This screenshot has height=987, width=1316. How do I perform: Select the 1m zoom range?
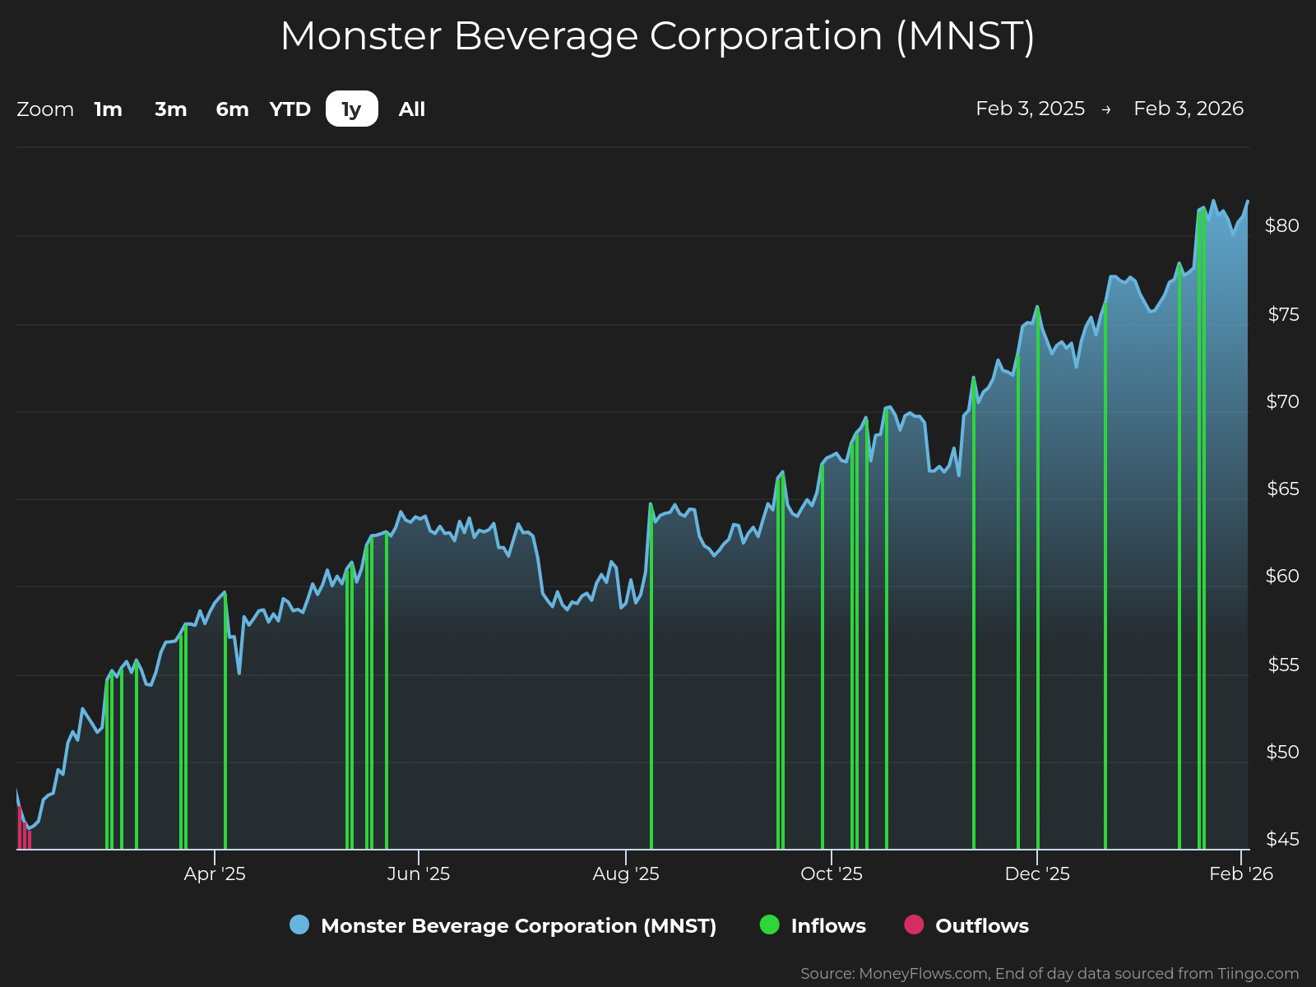click(x=108, y=109)
